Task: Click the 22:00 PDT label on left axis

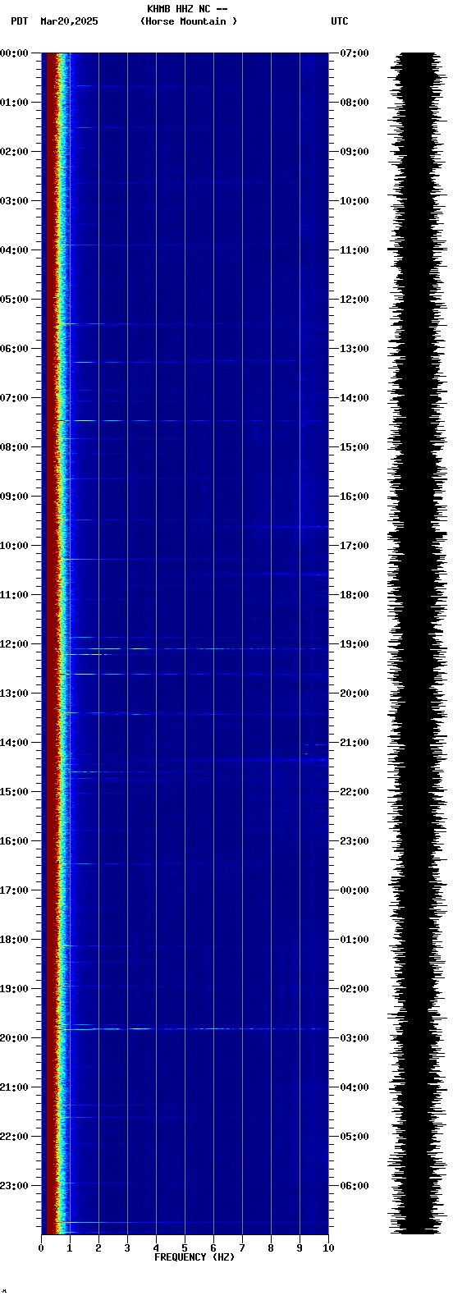Action: click(15, 1137)
